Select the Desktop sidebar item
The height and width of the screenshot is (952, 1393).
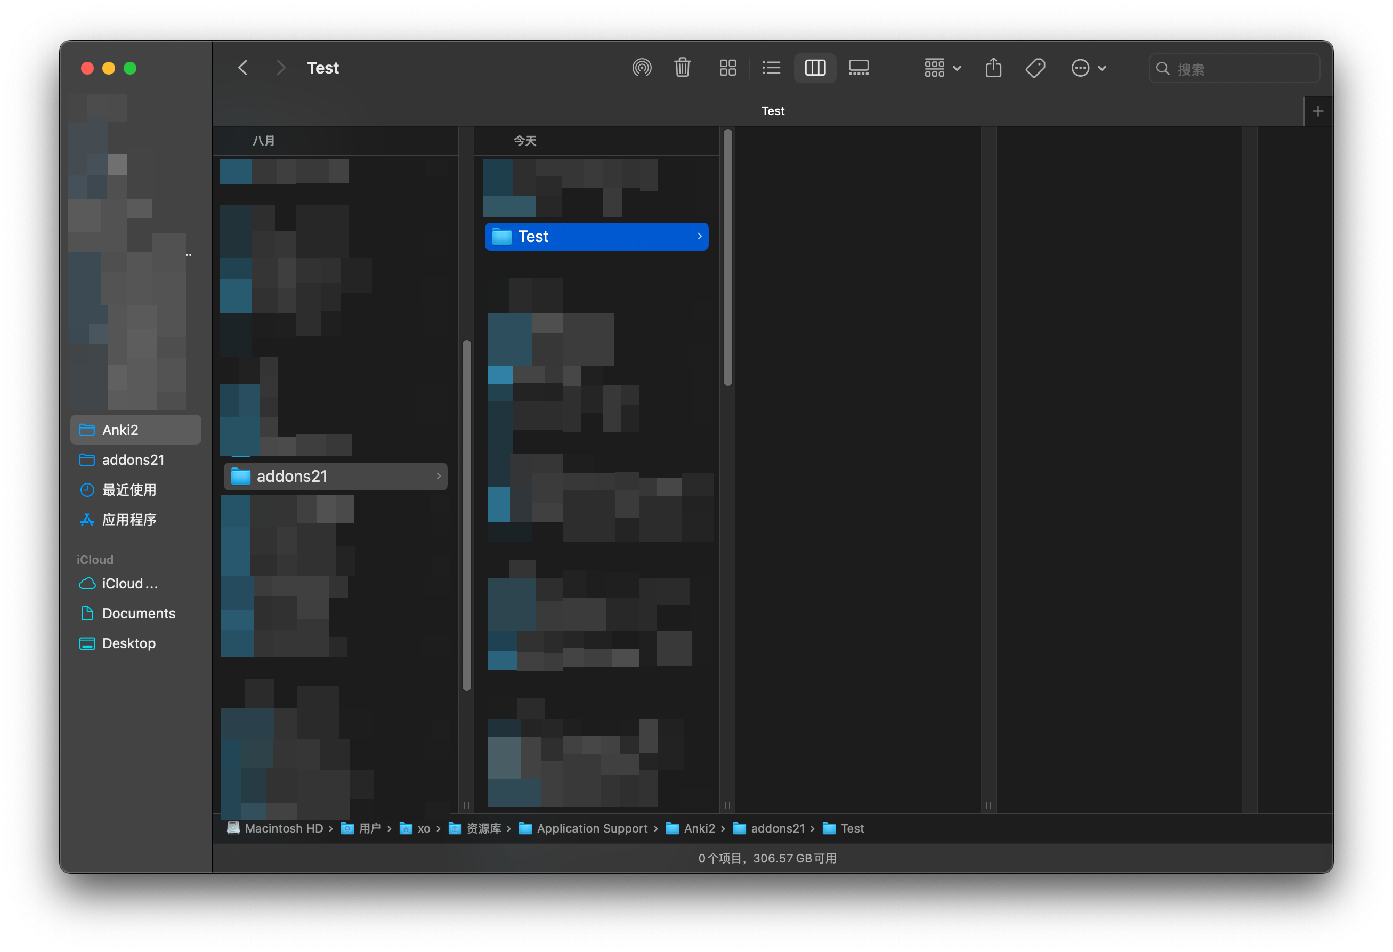point(128,643)
